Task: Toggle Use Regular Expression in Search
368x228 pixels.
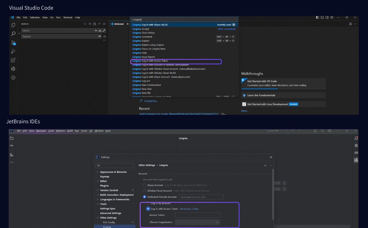Action: pos(104,31)
